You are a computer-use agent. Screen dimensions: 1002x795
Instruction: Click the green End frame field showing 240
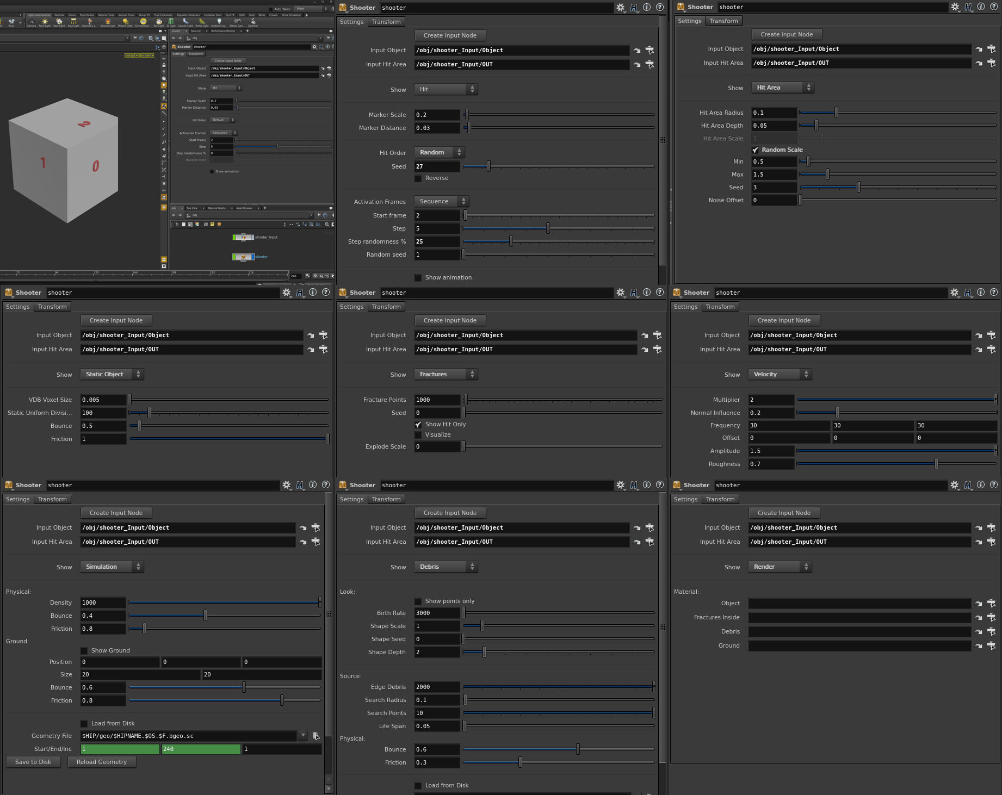pyautogui.click(x=201, y=749)
